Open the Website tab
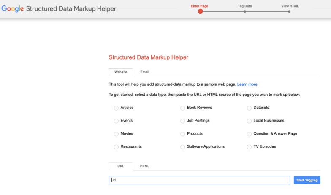 click(x=121, y=72)
